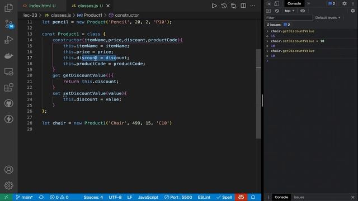Image resolution: width=358 pixels, height=201 pixels.
Task: Open the Source Control view
Action: 9,24
